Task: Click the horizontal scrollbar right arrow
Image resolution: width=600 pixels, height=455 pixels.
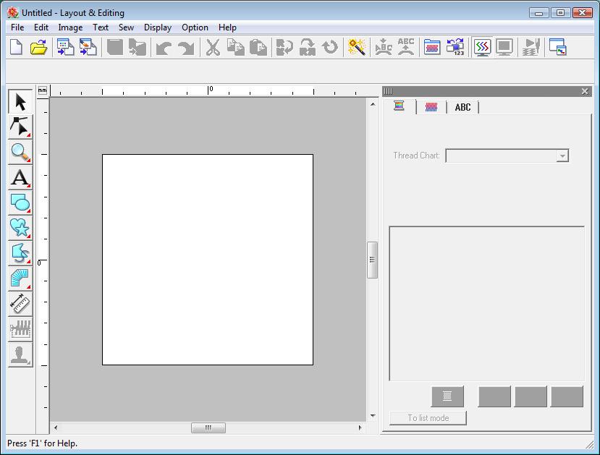Action: click(360, 428)
